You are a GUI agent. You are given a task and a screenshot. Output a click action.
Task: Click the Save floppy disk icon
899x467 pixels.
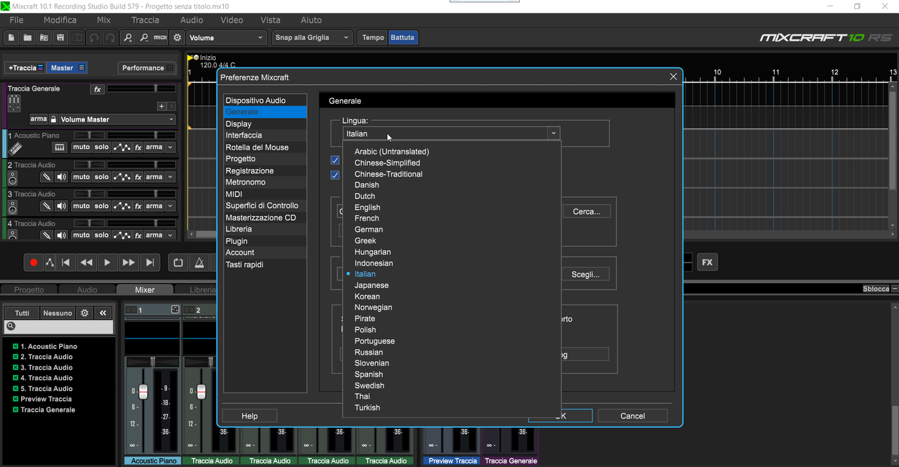(x=60, y=37)
